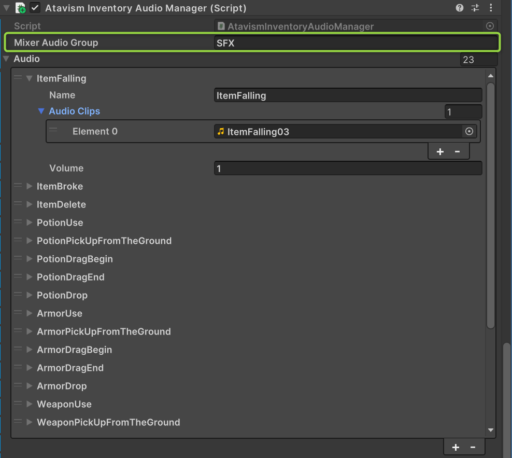
Task: Collapse the Audio Clips foldout
Action: click(x=41, y=111)
